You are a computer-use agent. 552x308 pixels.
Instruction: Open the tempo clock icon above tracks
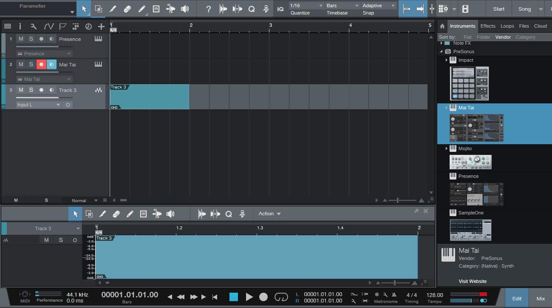pyautogui.click(x=88, y=26)
